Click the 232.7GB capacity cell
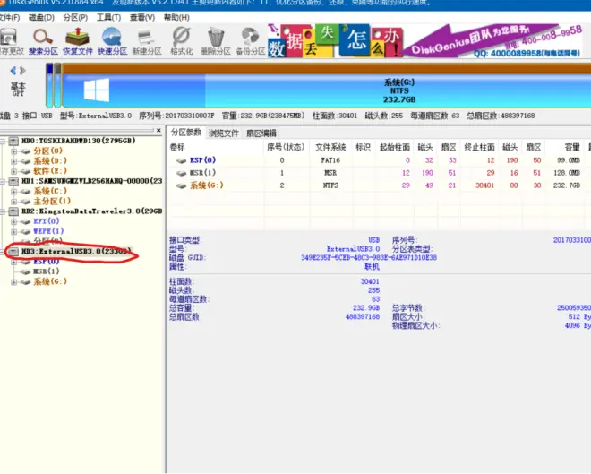The image size is (591, 474). point(567,185)
